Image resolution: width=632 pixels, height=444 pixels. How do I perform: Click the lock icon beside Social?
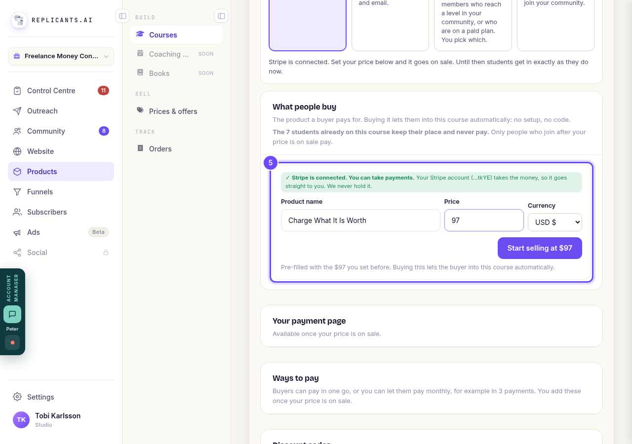(106, 253)
